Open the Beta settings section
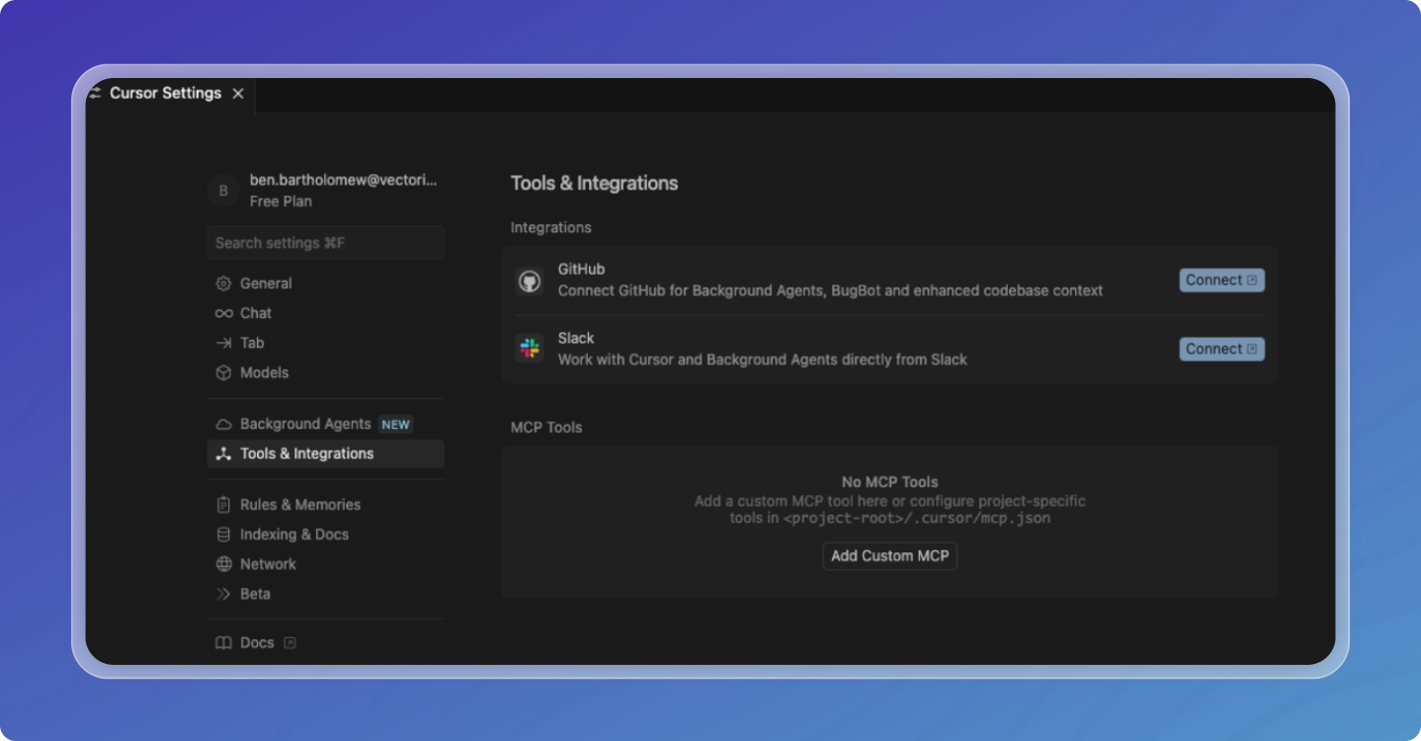 click(325, 594)
